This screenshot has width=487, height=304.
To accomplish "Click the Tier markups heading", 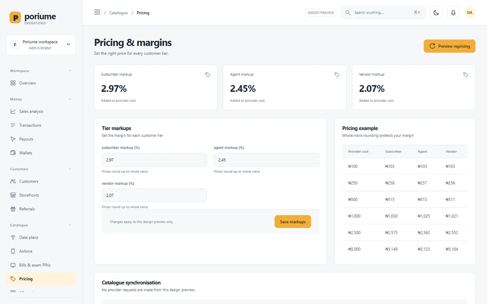I will [x=117, y=128].
